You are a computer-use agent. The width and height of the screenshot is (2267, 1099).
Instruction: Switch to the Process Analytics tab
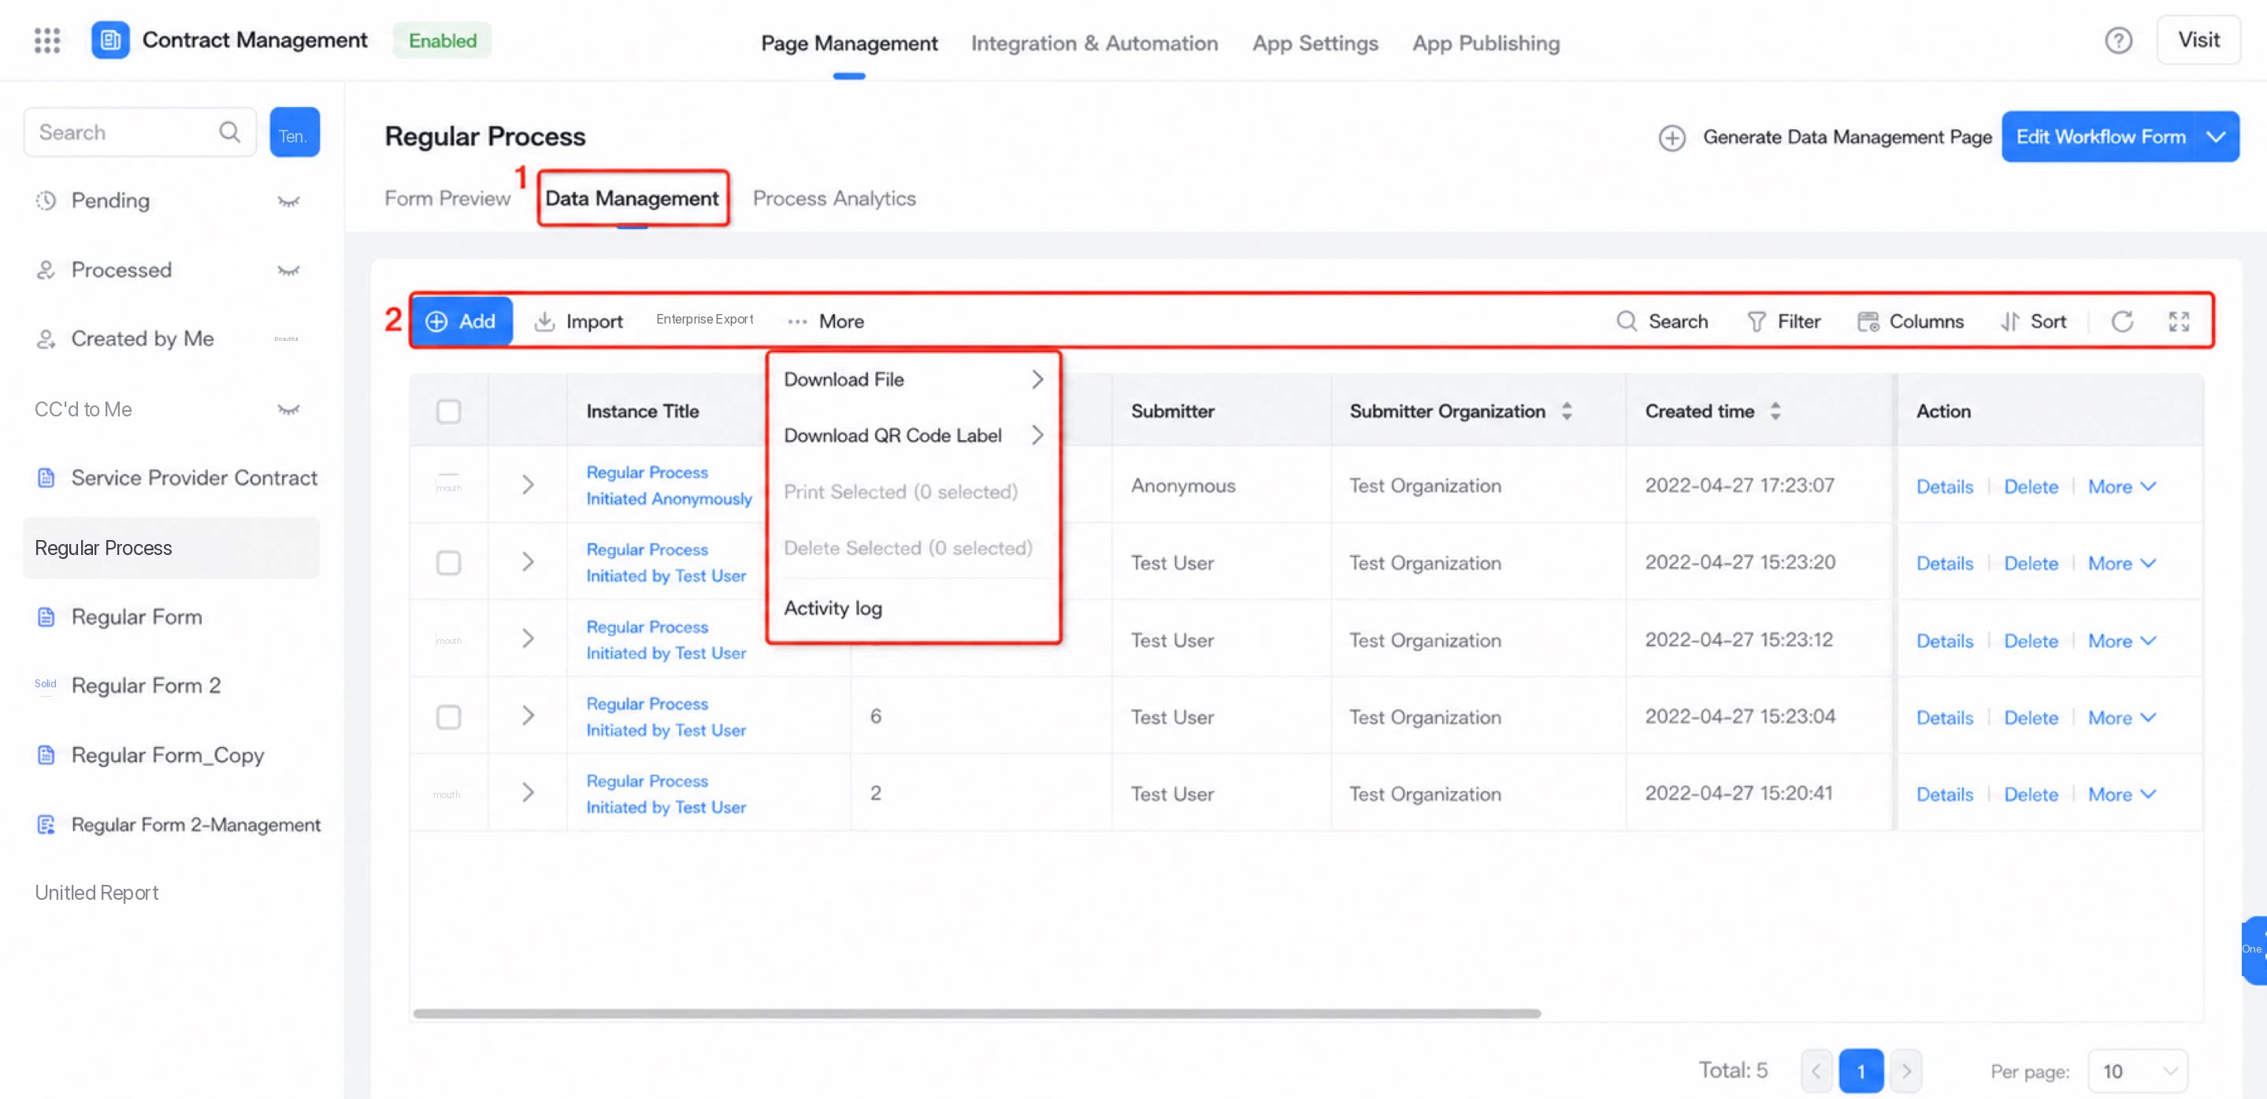(x=834, y=198)
